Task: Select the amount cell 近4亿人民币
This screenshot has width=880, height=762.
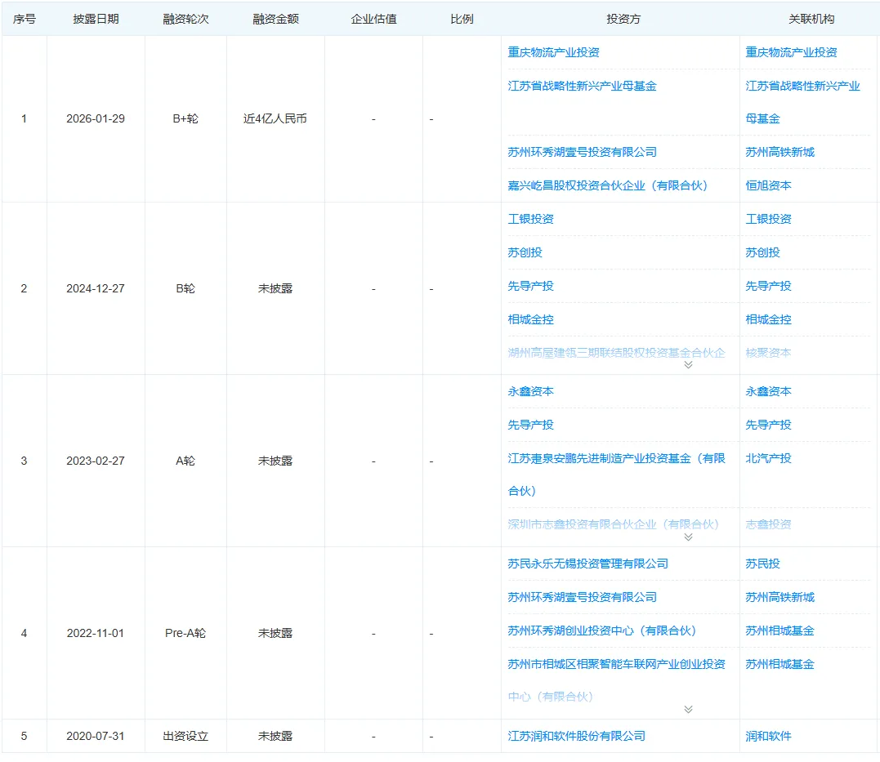Action: point(275,119)
